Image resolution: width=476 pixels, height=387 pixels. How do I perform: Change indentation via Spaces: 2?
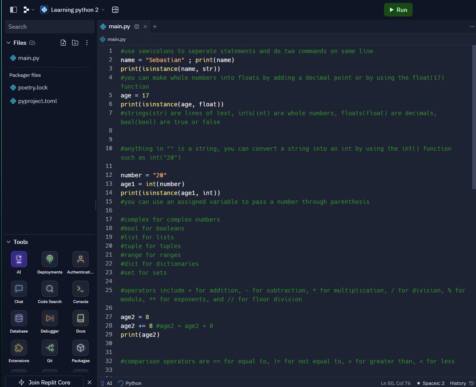(431, 383)
